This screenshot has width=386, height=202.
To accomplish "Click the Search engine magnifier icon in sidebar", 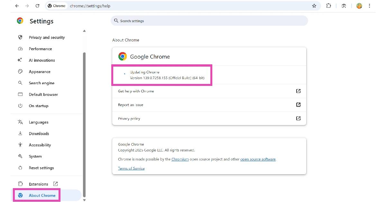I will [x=20, y=83].
